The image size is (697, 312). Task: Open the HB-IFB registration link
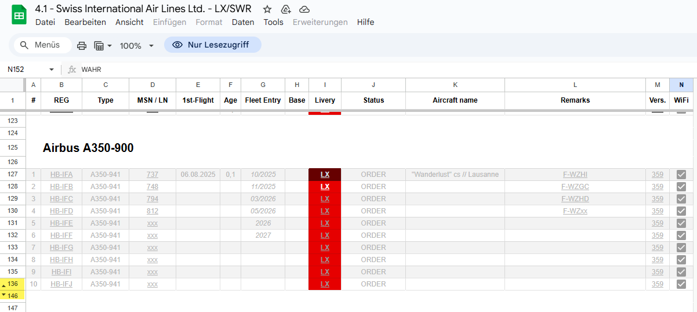(x=61, y=187)
